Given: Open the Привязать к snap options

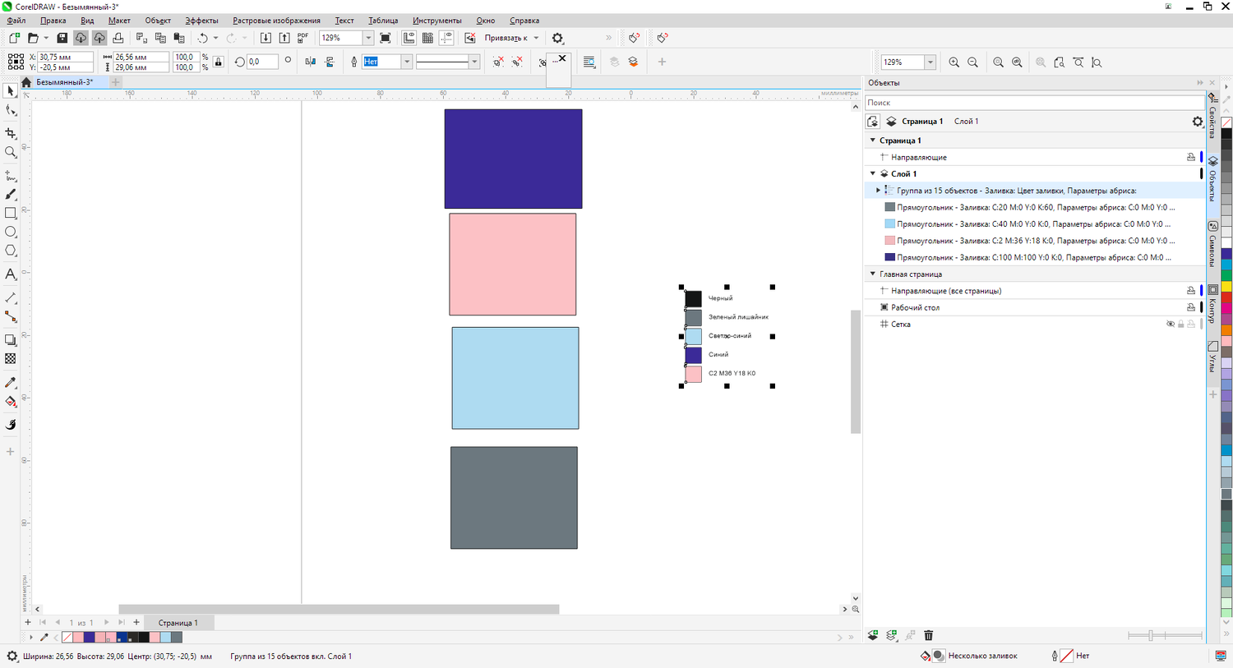Looking at the screenshot, I should tap(510, 38).
